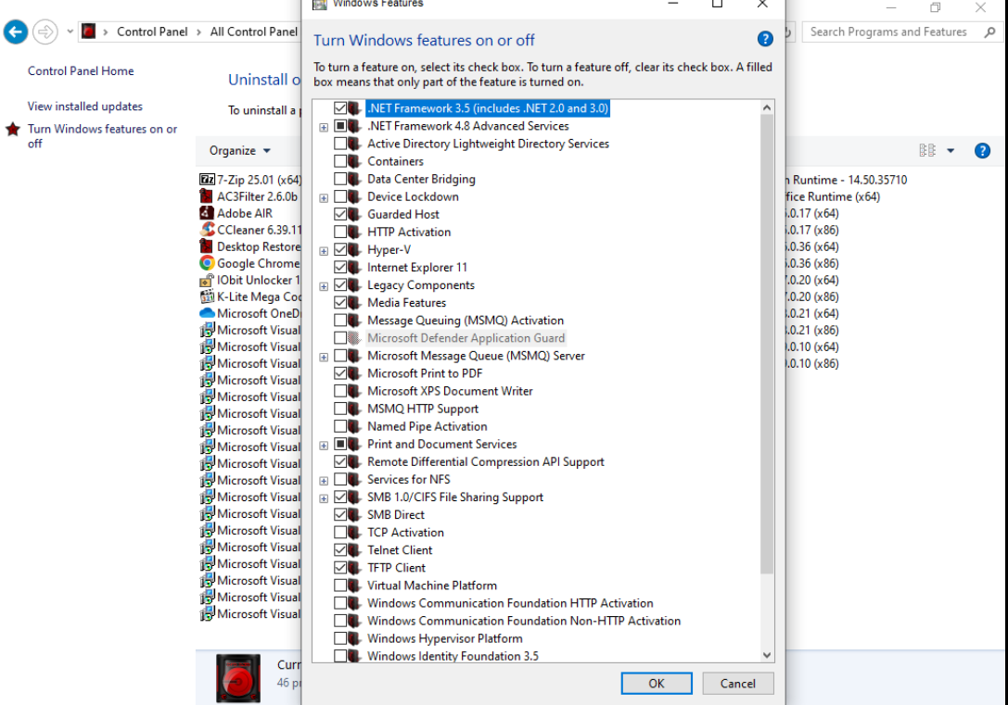This screenshot has height=705, width=1008.
Task: Expand Print and Document Services
Action: (324, 446)
